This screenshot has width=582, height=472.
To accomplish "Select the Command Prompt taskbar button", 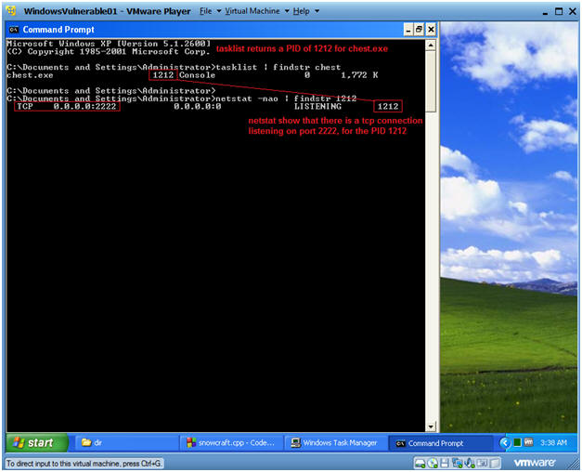I will [440, 442].
